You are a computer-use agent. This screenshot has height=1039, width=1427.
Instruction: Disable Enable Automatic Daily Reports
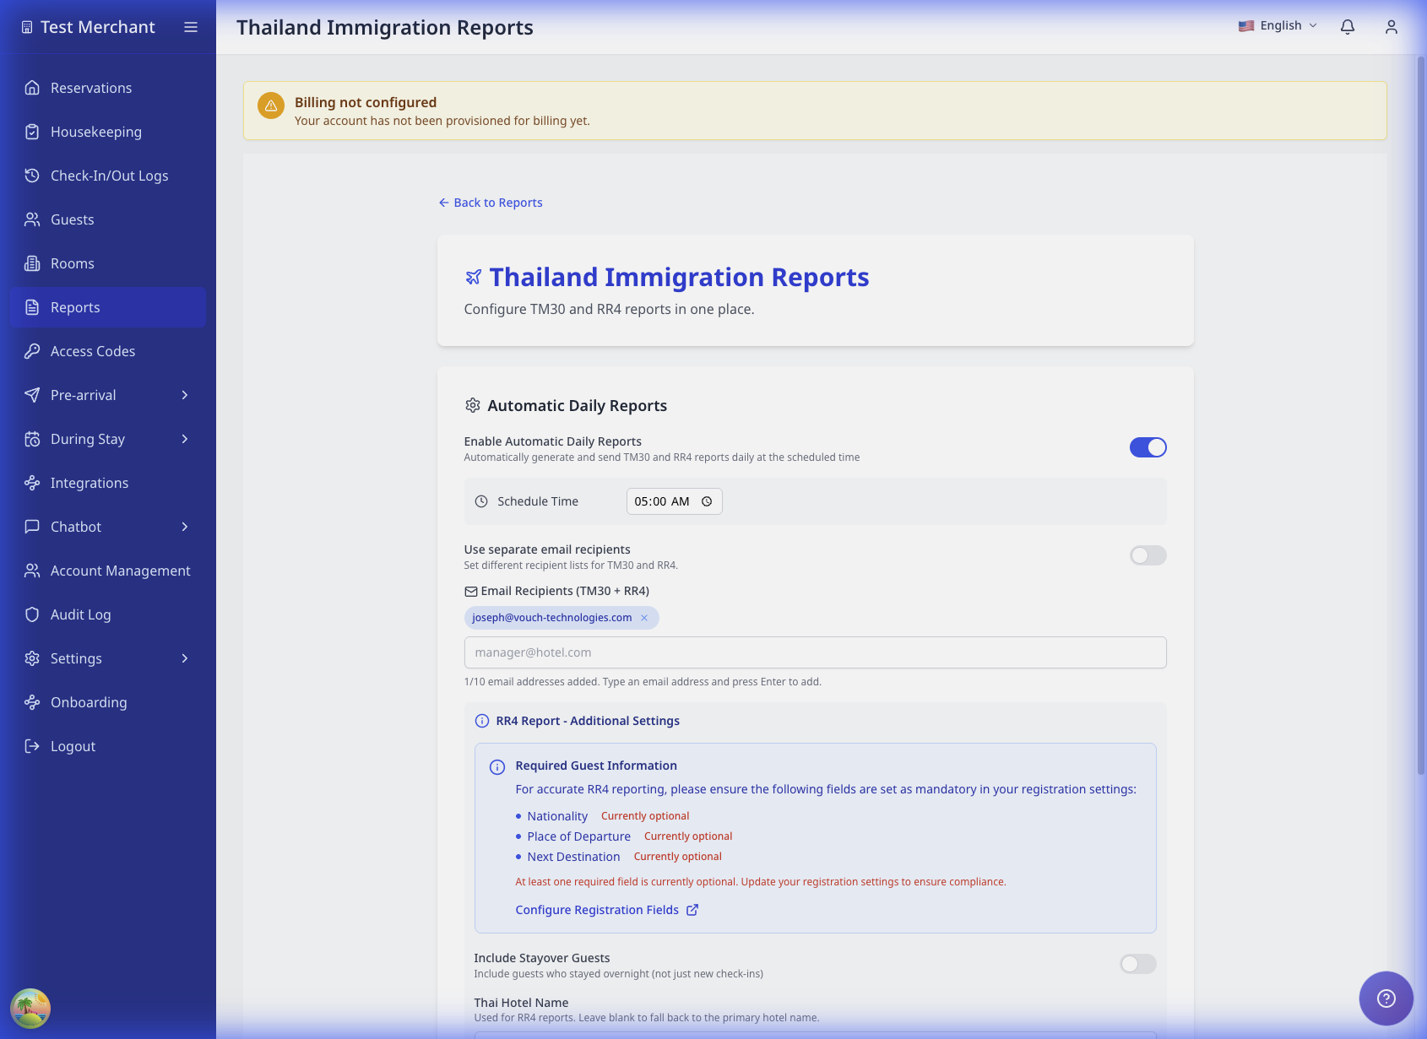[1148, 446]
